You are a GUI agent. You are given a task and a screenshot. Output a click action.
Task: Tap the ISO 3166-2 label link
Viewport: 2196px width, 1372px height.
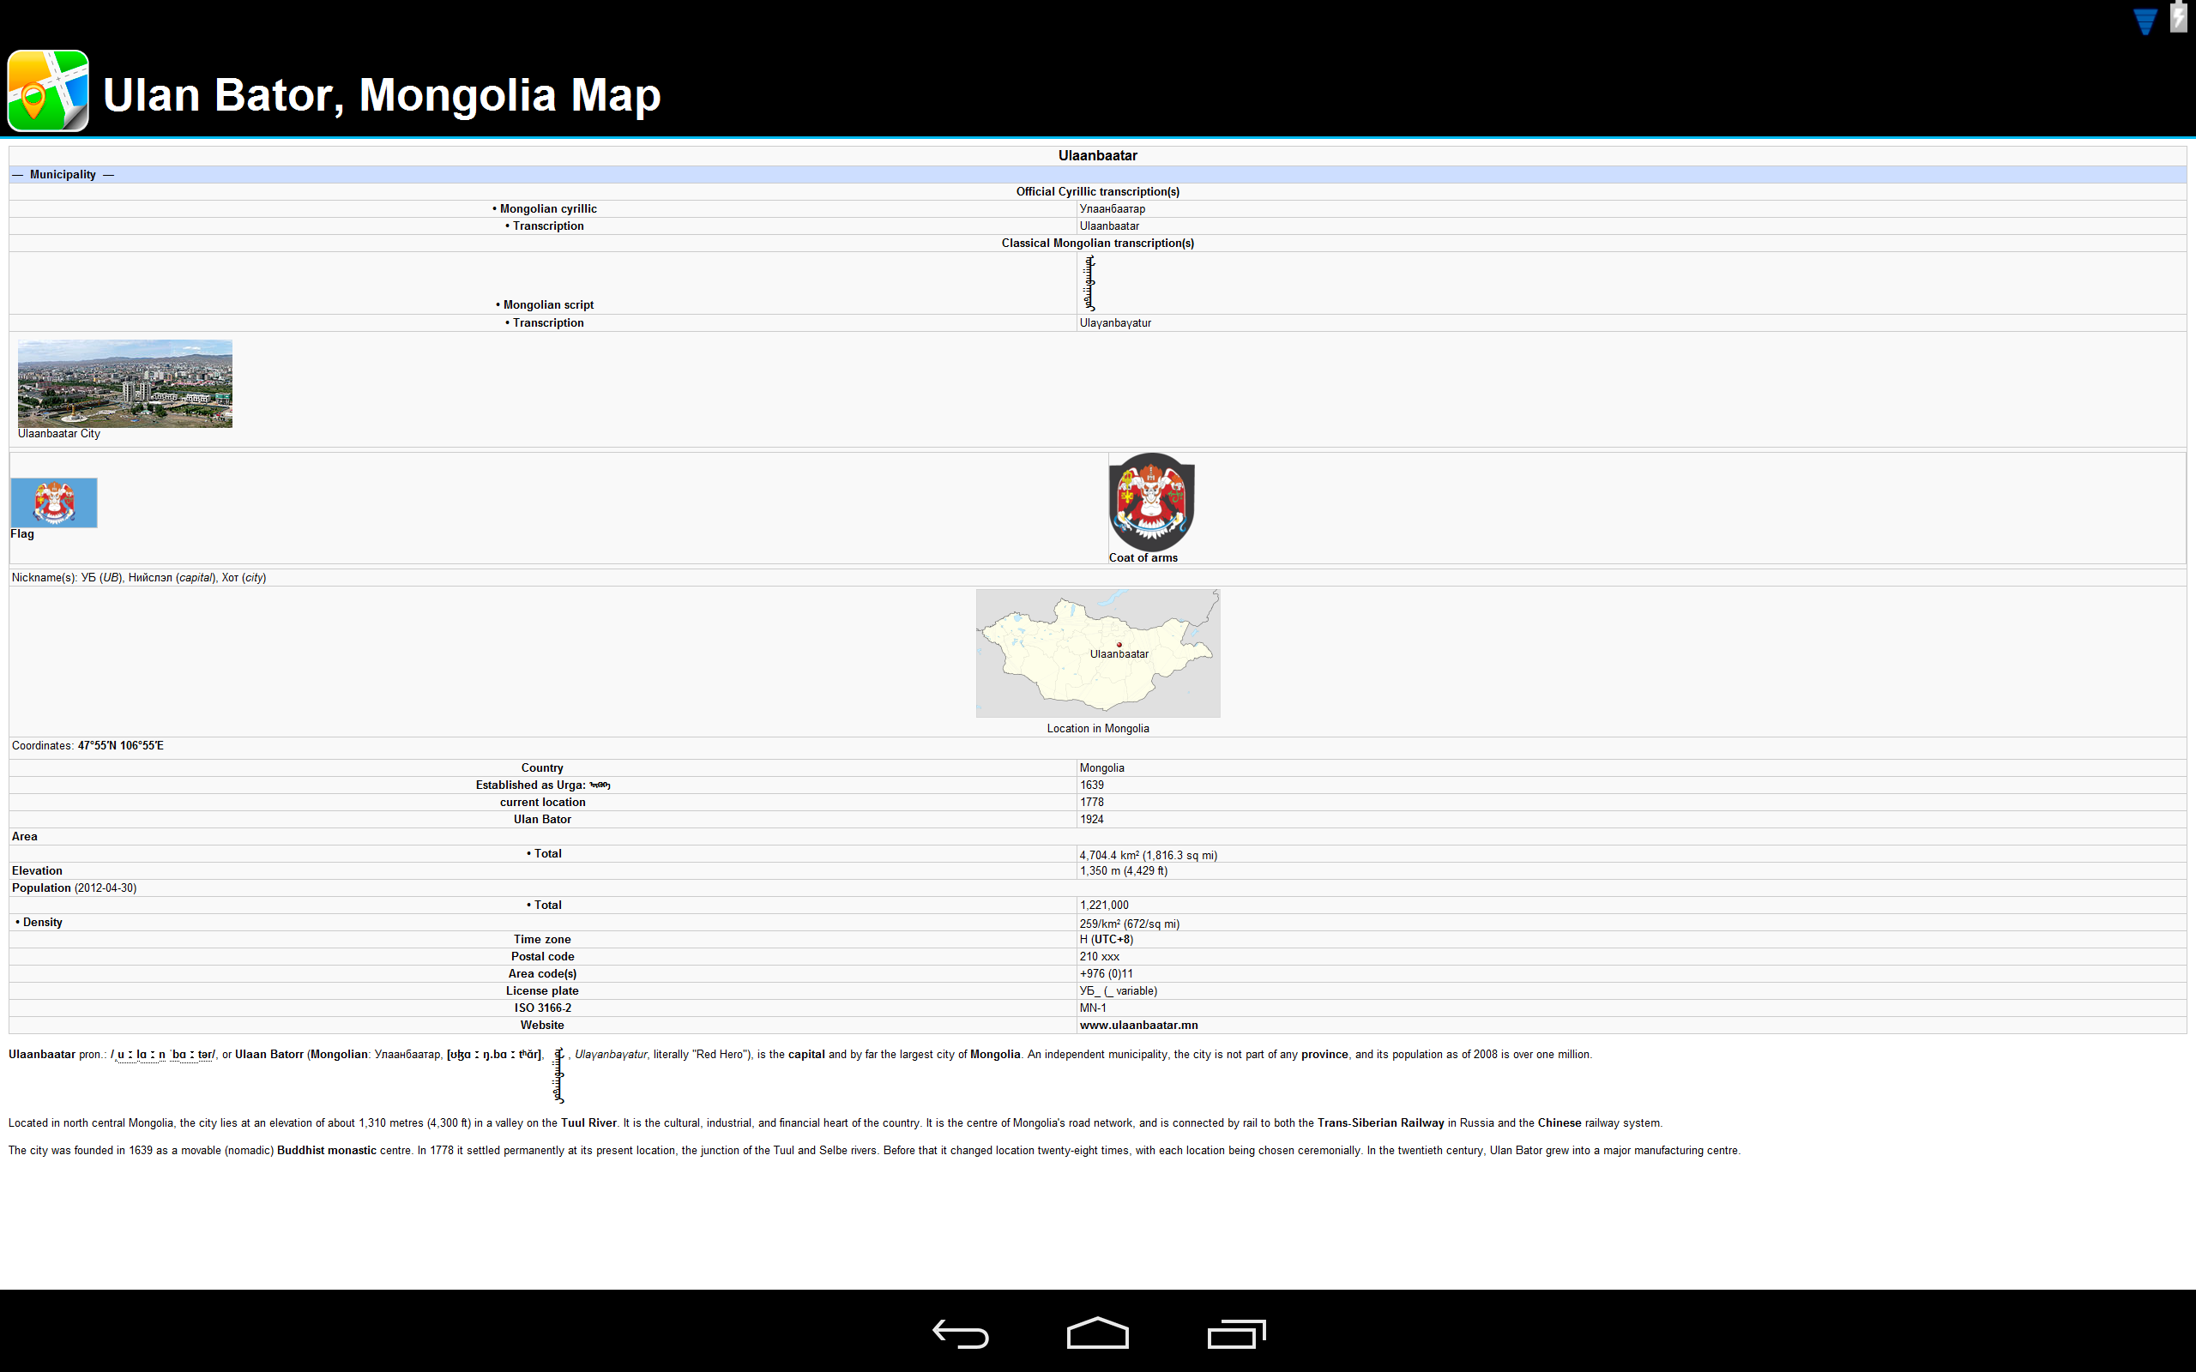point(542,1008)
